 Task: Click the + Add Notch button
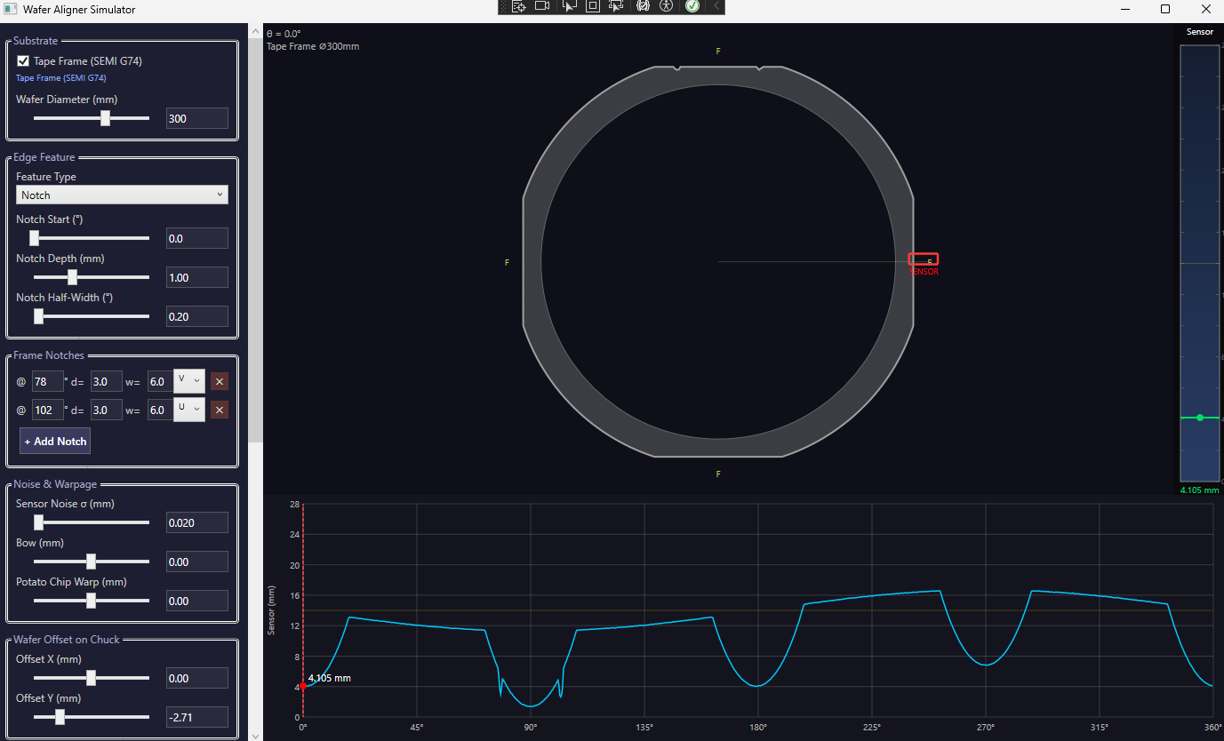55,441
